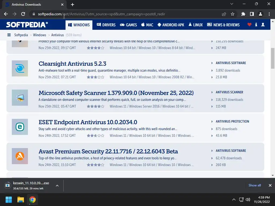Open the Drivers section
The height and width of the screenshot is (206, 275).
tap(106, 25)
